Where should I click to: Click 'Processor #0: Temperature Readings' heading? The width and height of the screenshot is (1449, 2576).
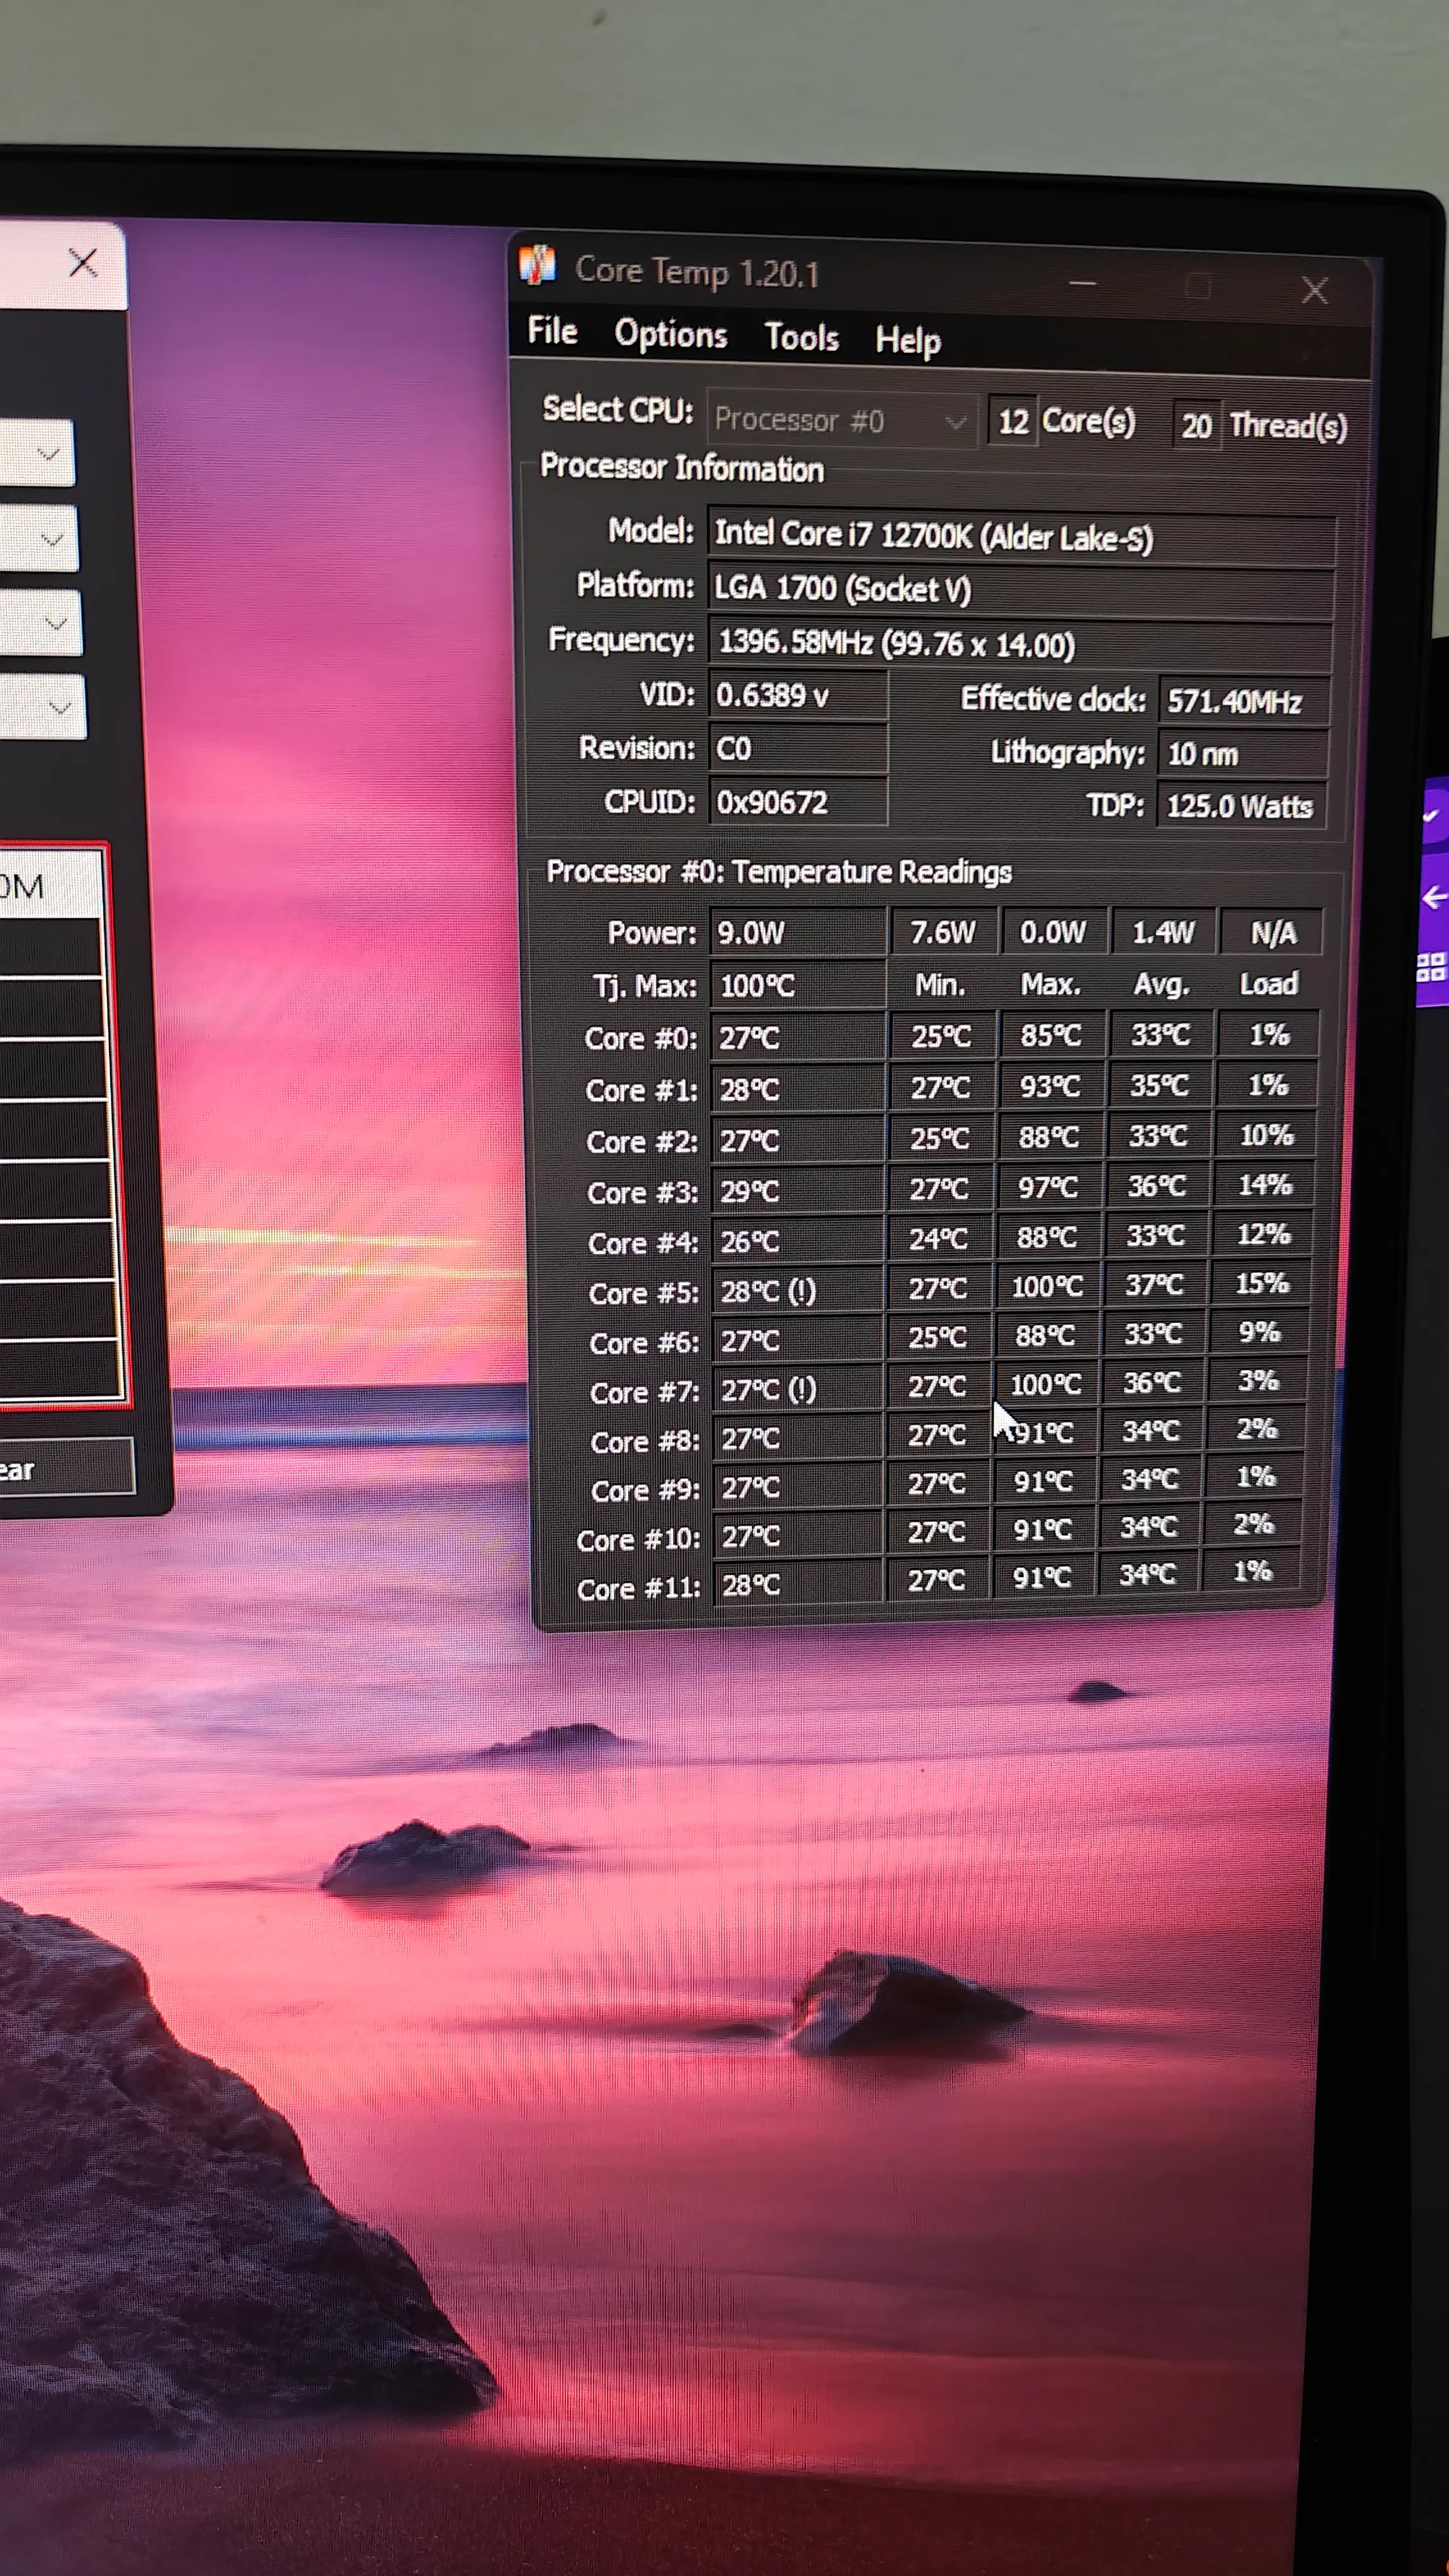pyautogui.click(x=779, y=872)
